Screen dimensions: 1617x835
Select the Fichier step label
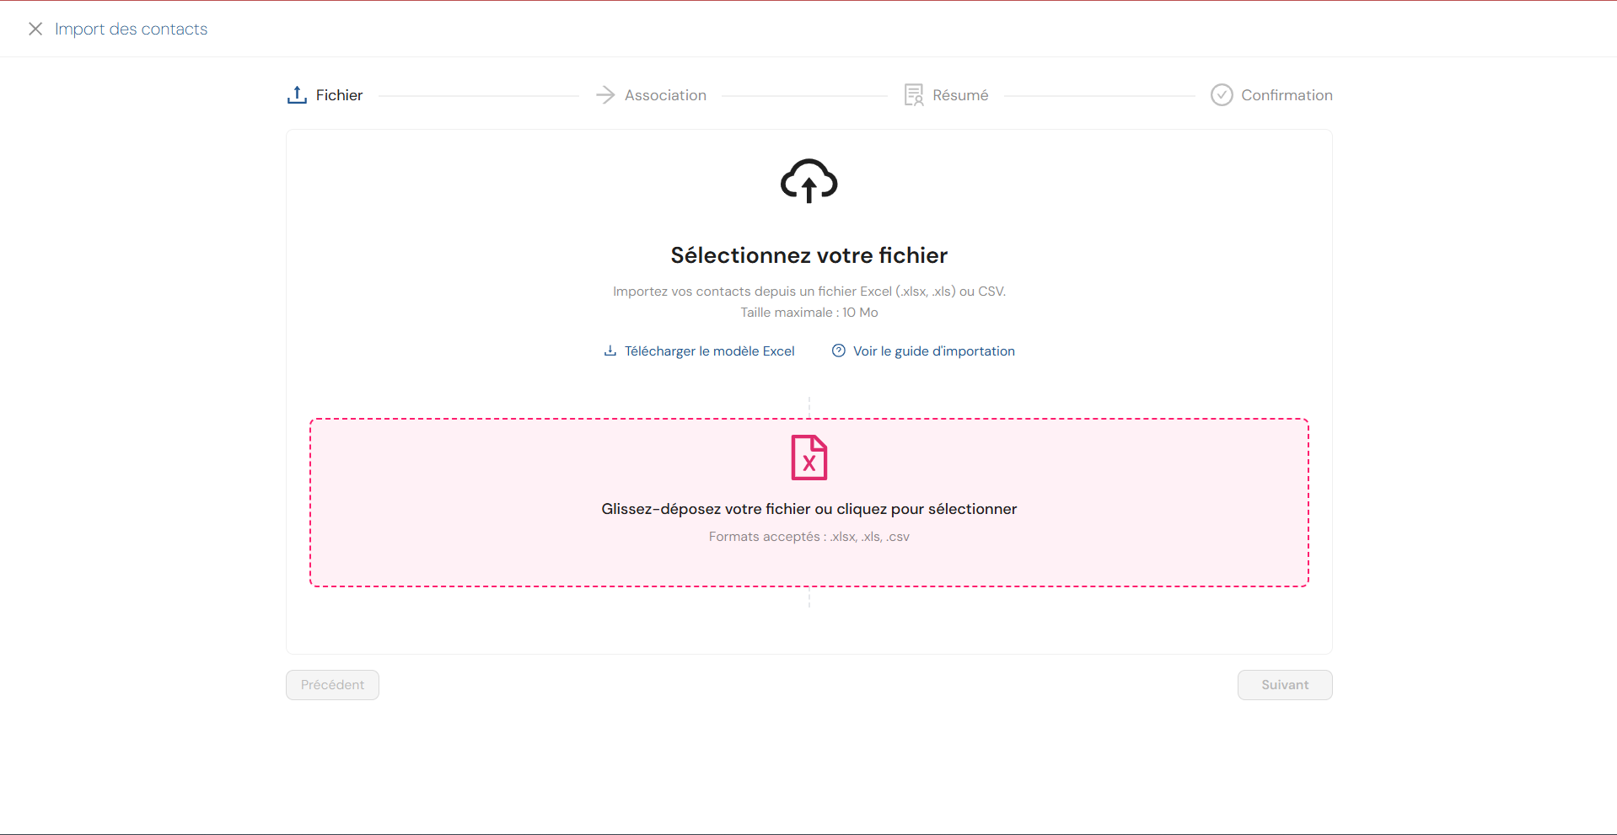(x=339, y=95)
